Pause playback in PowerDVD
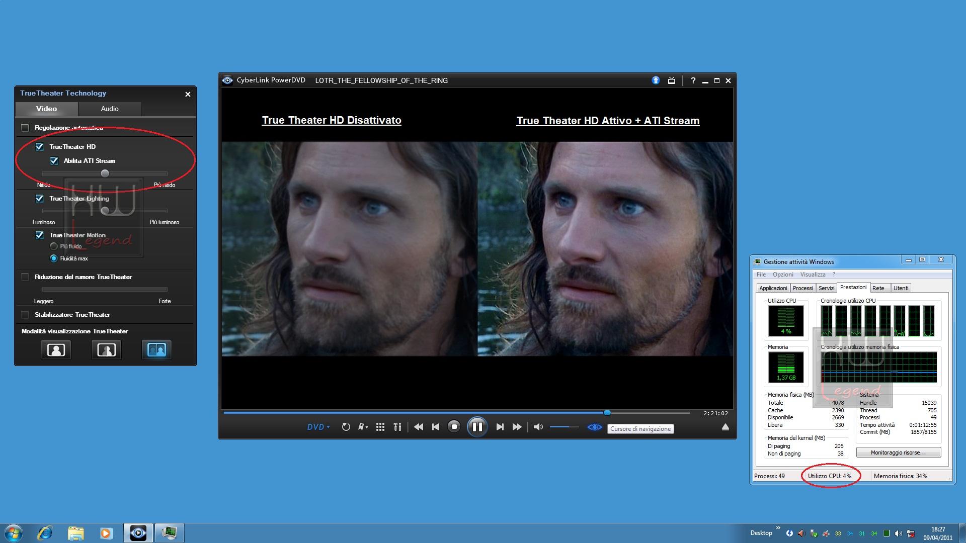966x543 pixels. coord(477,427)
